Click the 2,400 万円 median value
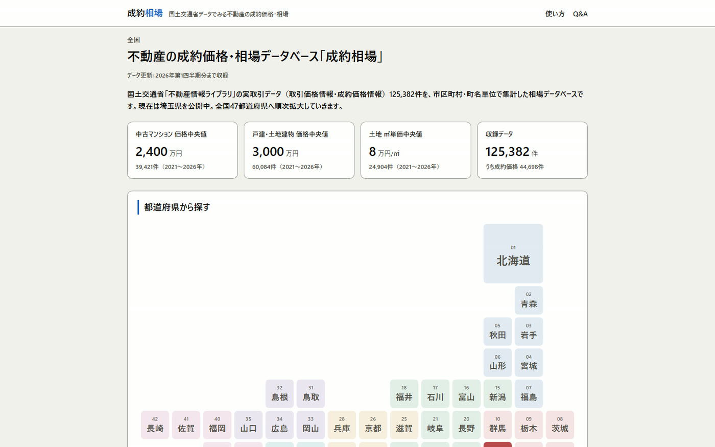This screenshot has height=447, width=715. [159, 152]
